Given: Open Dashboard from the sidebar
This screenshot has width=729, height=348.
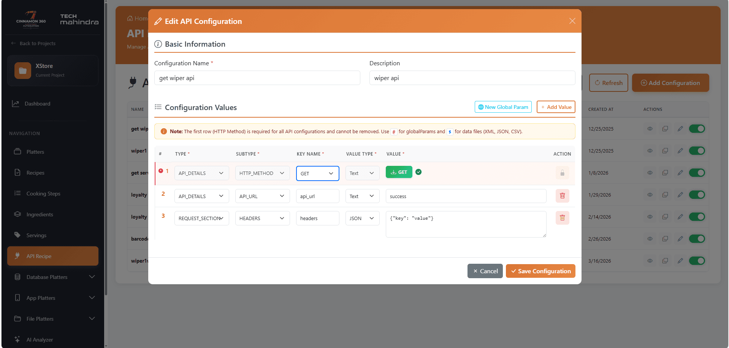Looking at the screenshot, I should pyautogui.click(x=53, y=104).
